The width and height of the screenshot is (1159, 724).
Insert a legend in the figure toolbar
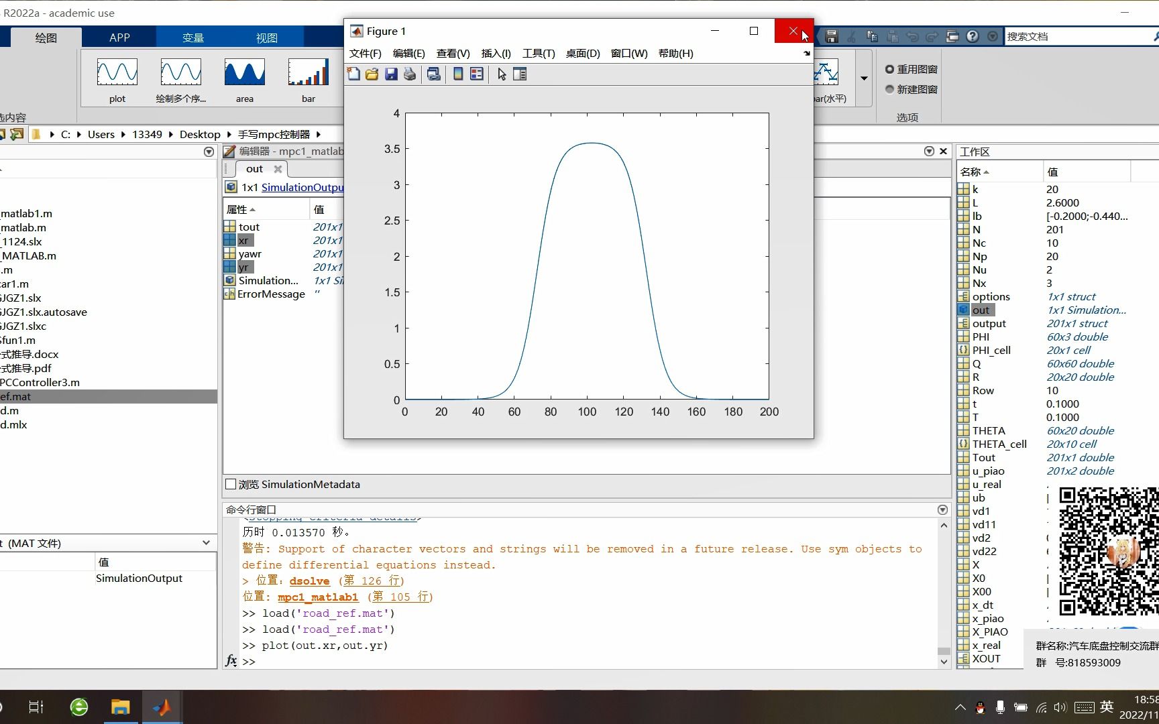477,74
